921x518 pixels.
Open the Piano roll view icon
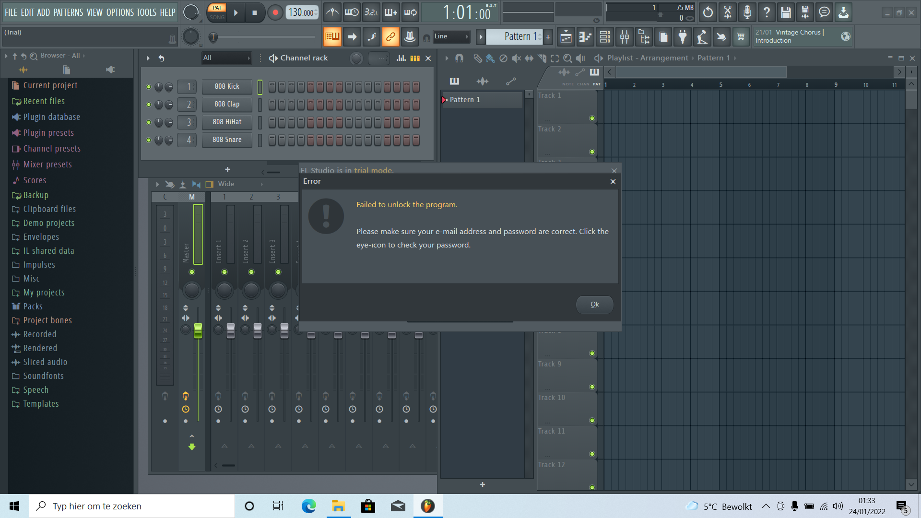pyautogui.click(x=585, y=36)
